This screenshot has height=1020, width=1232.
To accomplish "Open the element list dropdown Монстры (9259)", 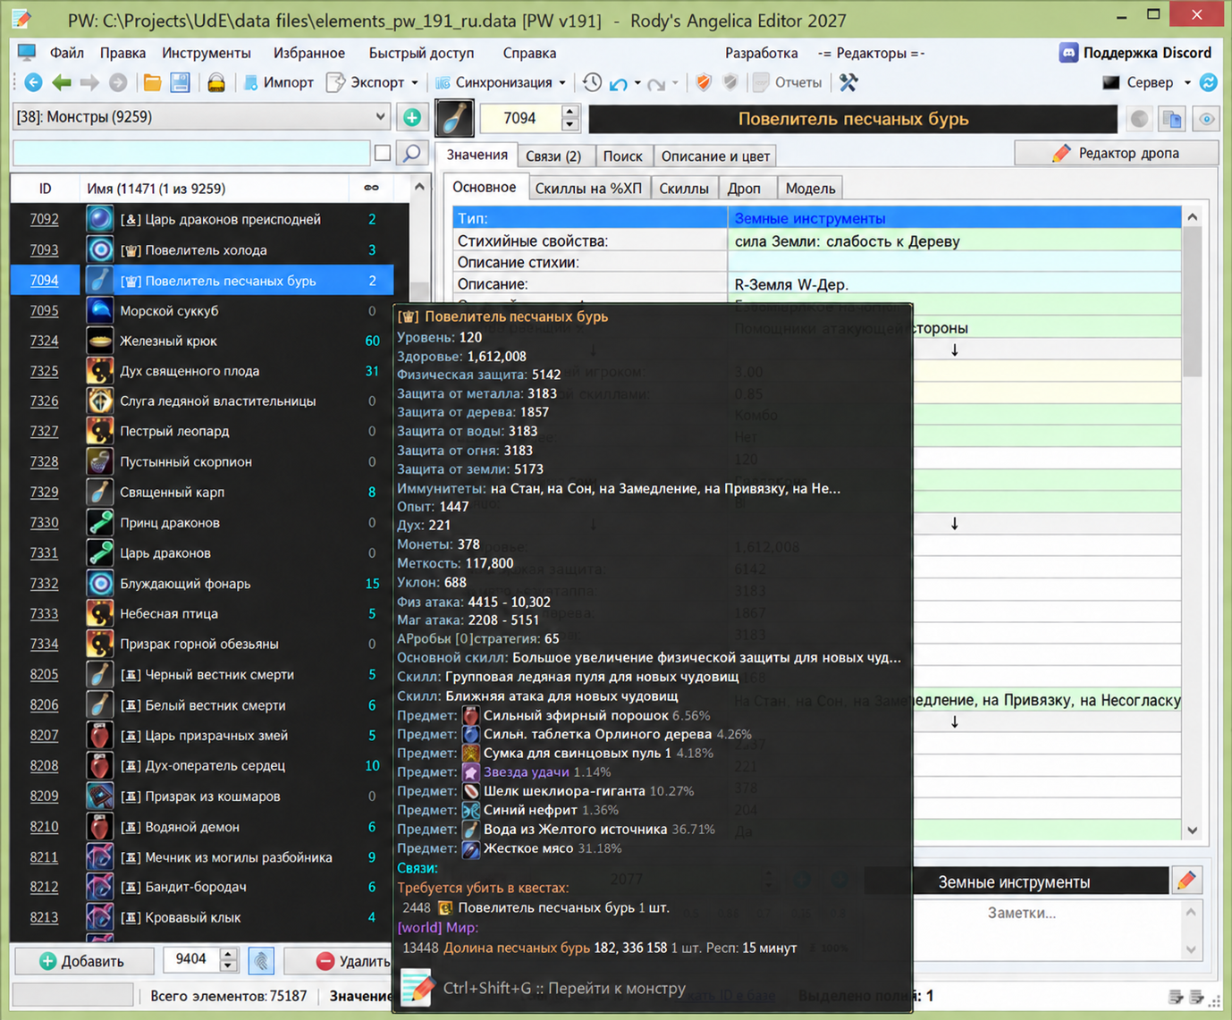I will point(202,117).
